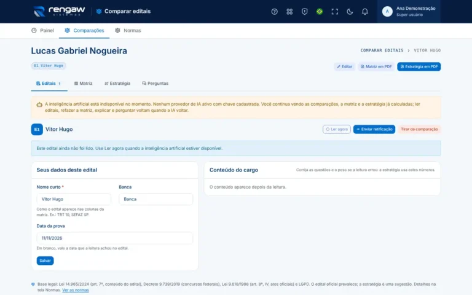Click the Vitor Hugo edital name
Viewport: 472px width, 295px height.
[x=59, y=129]
